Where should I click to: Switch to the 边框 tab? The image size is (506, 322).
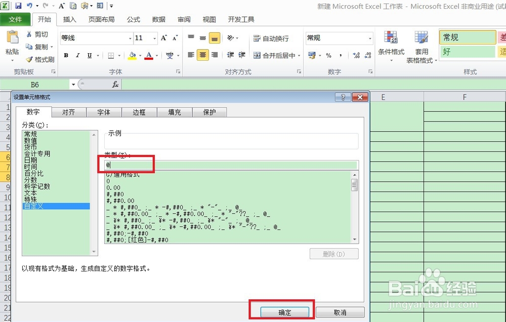click(139, 112)
